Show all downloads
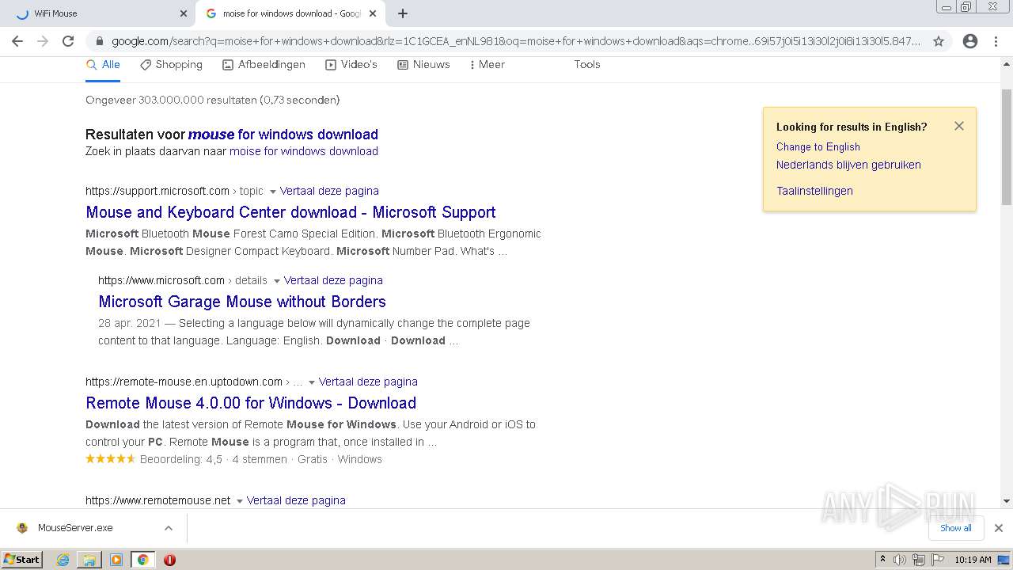Viewport: 1013px width, 570px height. pos(956,528)
